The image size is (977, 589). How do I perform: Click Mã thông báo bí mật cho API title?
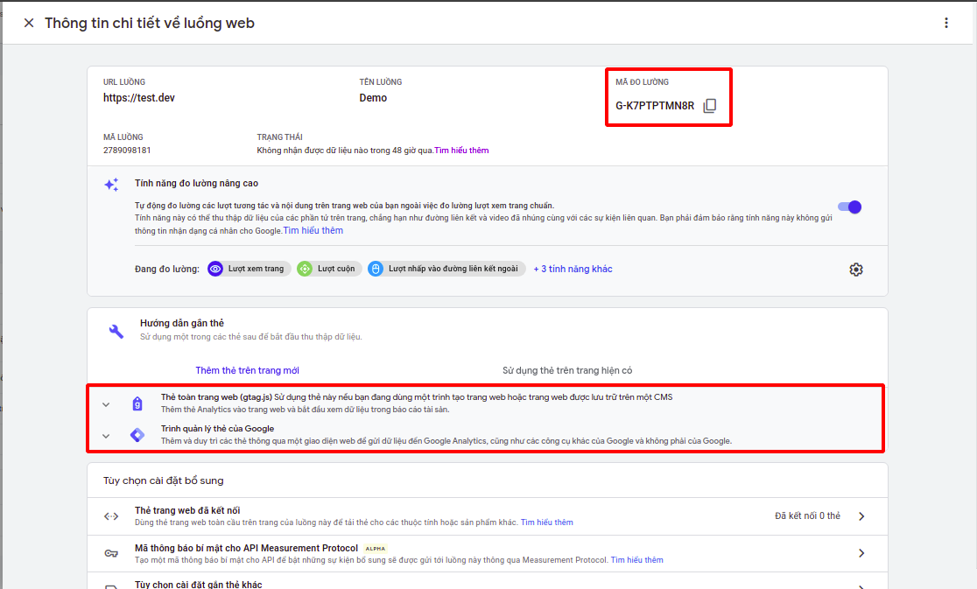point(246,548)
